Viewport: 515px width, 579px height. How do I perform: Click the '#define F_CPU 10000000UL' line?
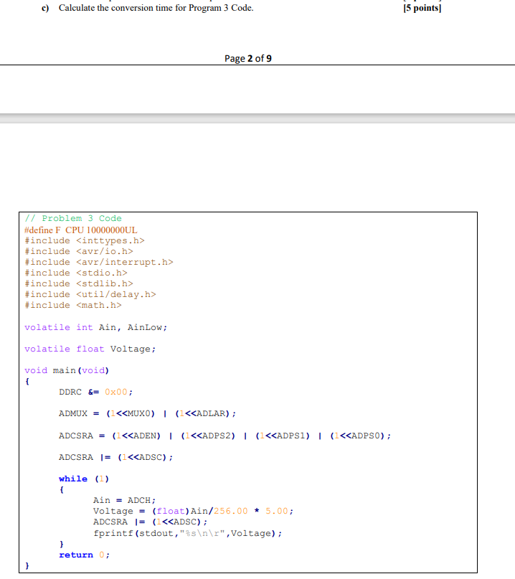point(81,230)
